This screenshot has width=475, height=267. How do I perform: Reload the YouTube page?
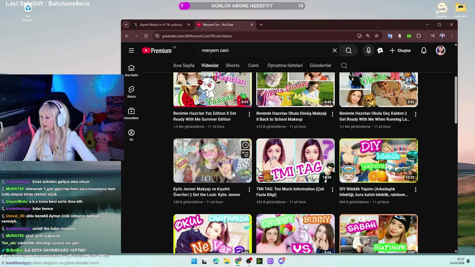(x=146, y=36)
